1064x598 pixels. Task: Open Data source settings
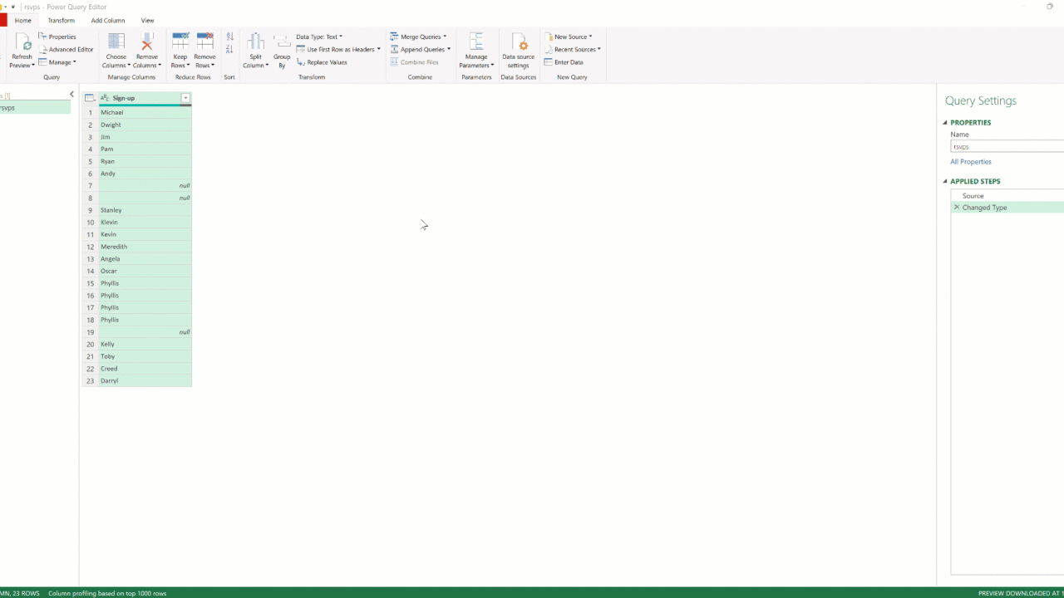tap(519, 51)
